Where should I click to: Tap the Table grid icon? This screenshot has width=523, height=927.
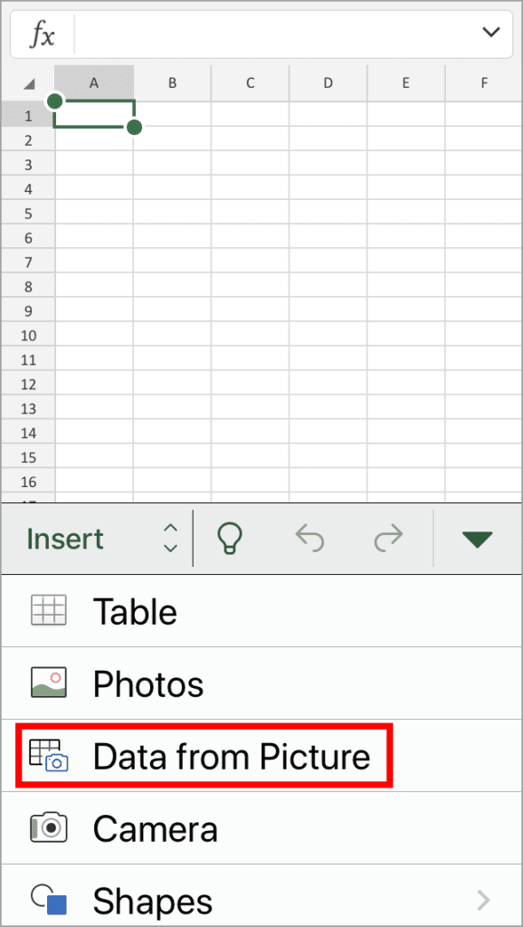pos(50,611)
